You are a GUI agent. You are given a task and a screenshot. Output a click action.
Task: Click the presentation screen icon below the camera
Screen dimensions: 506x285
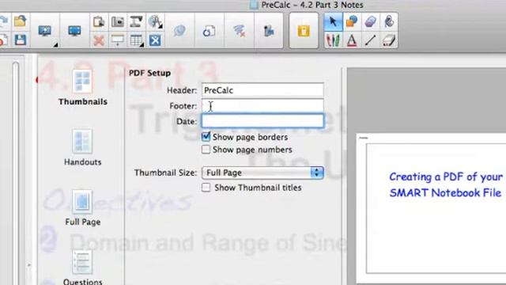118,40
